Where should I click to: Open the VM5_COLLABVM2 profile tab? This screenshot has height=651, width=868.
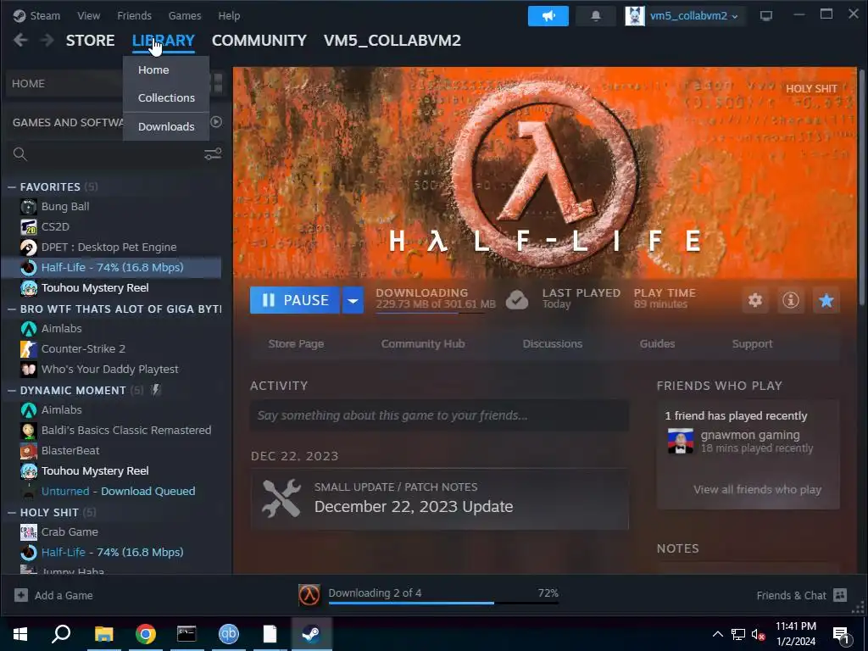pos(392,41)
